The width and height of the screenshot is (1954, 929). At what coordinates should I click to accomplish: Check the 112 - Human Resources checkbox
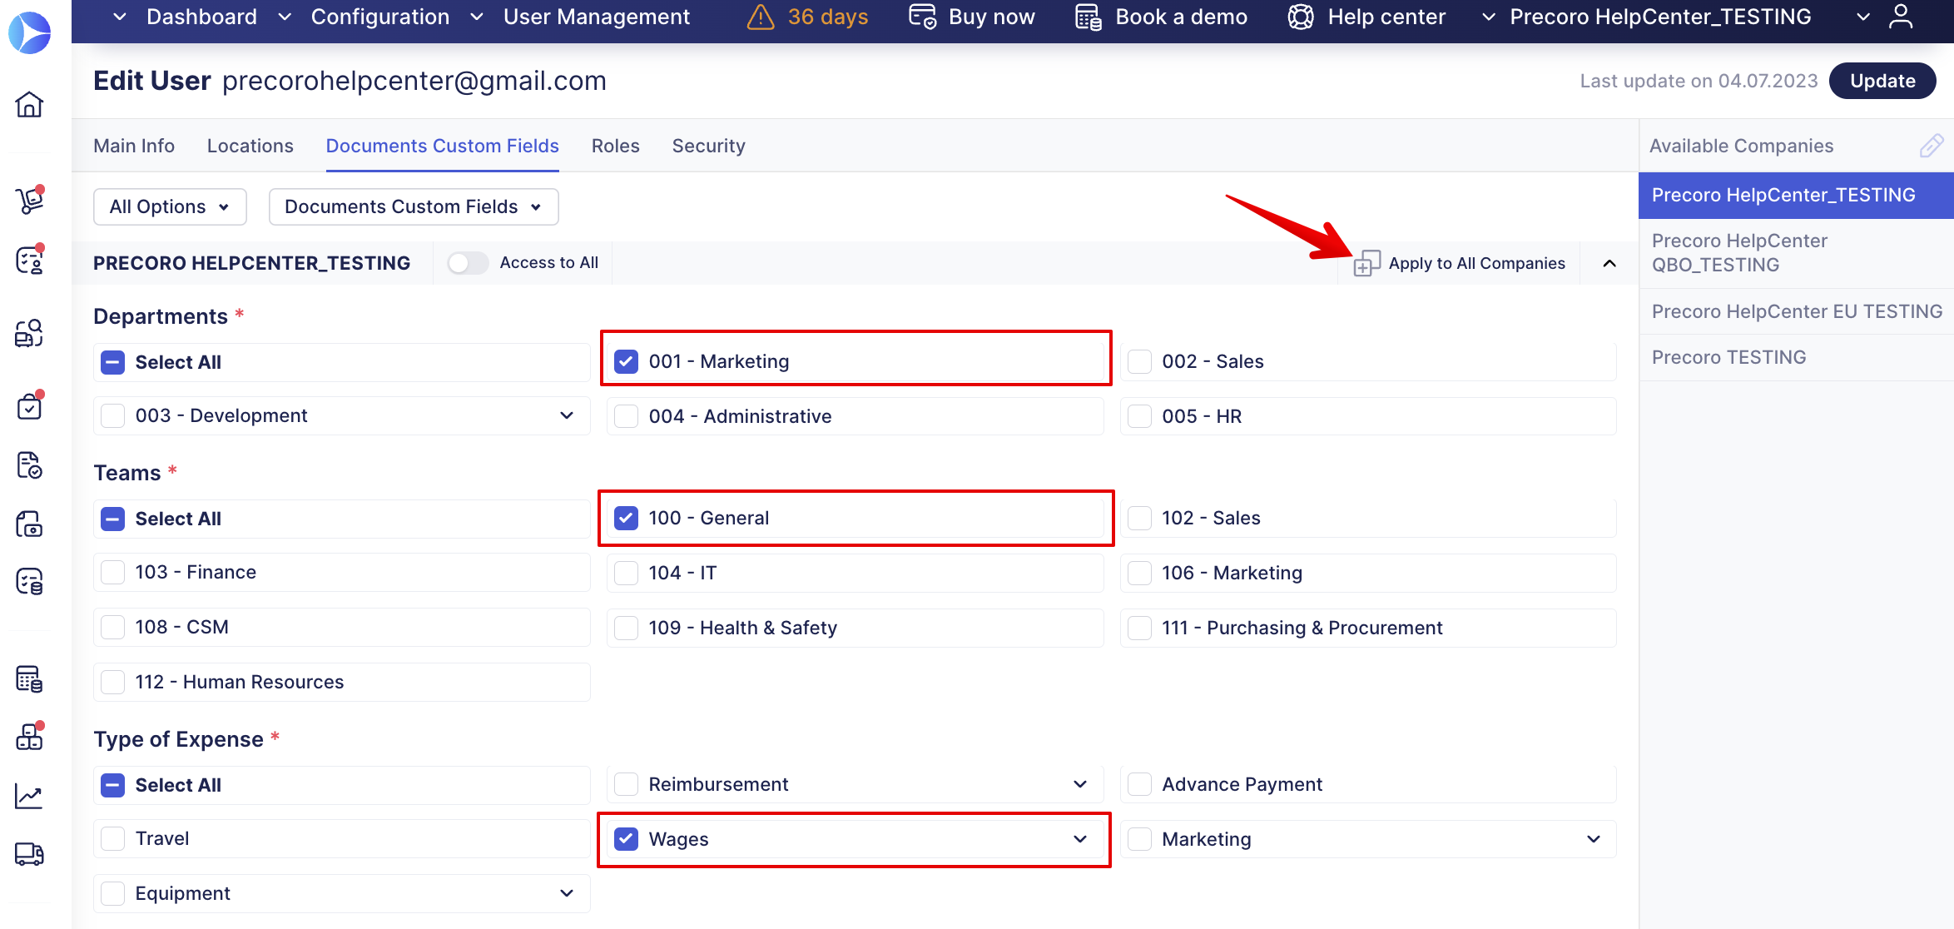pos(112,682)
